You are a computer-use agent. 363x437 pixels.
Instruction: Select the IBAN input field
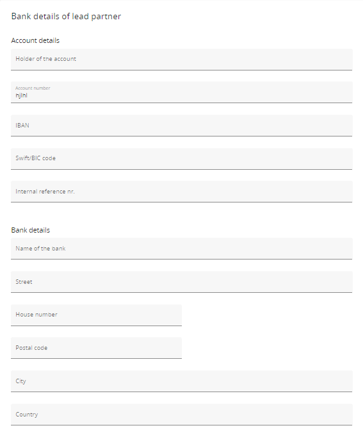(x=182, y=126)
